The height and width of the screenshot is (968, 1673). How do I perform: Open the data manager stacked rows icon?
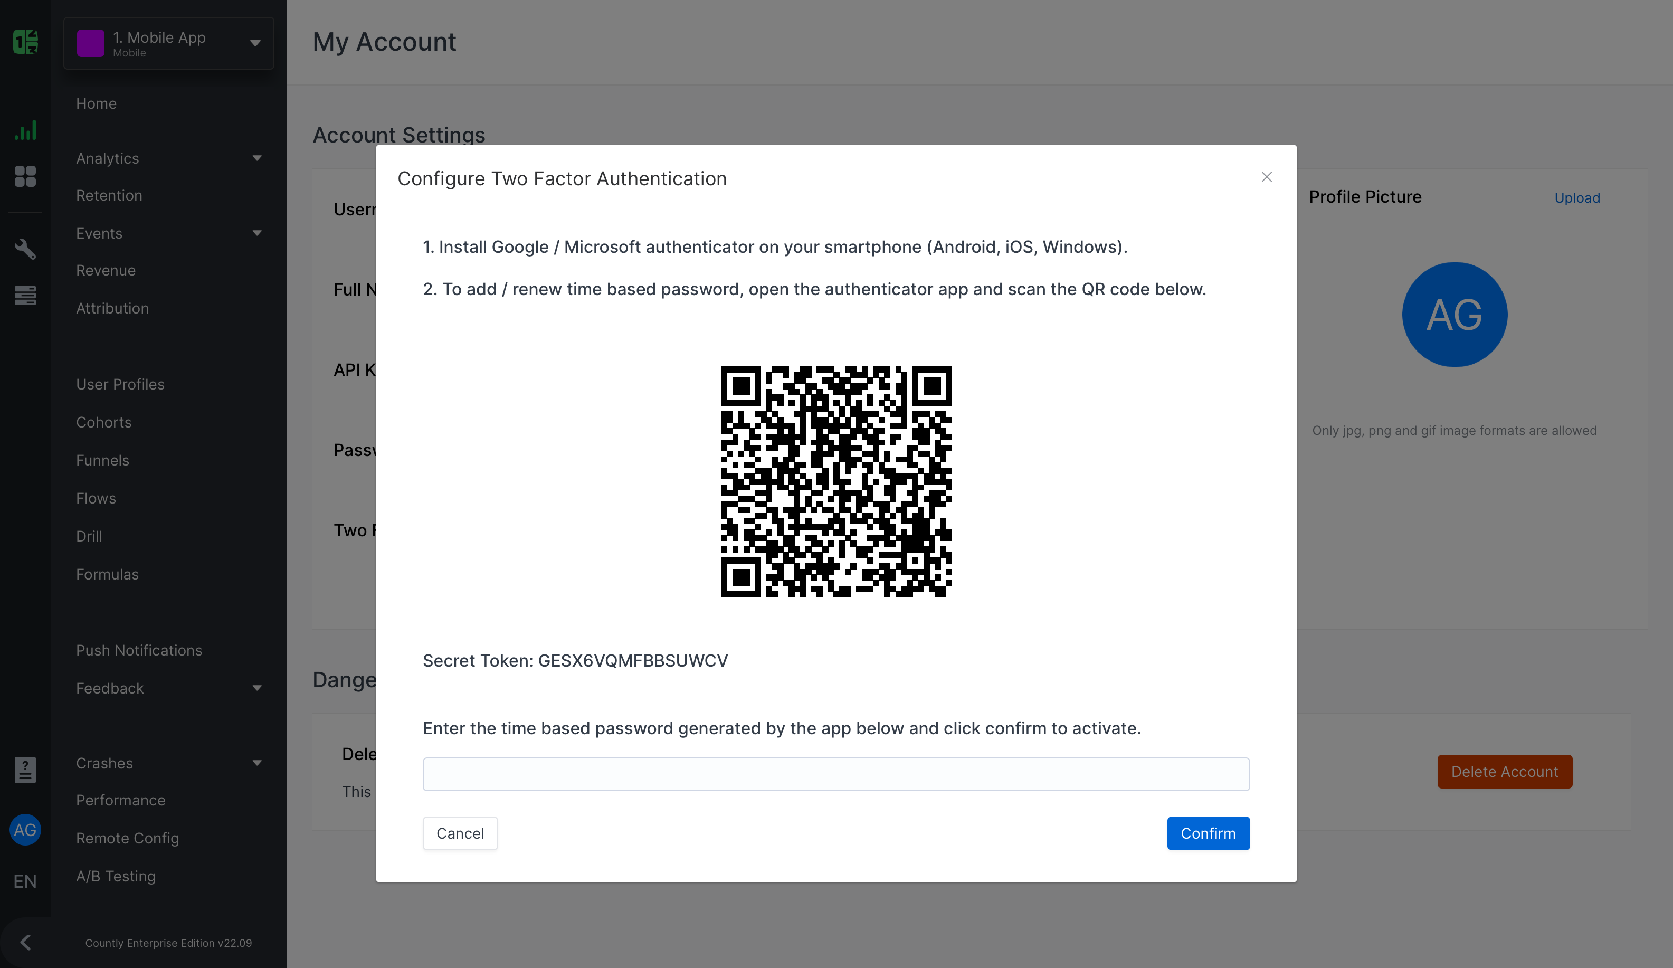[25, 296]
